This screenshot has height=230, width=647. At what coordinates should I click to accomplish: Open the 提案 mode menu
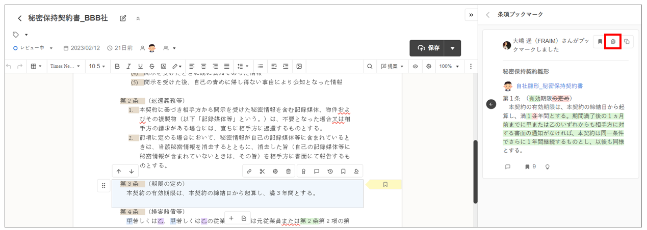(392, 66)
